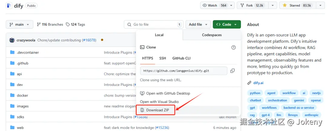Click the rag topic tag

252,115
